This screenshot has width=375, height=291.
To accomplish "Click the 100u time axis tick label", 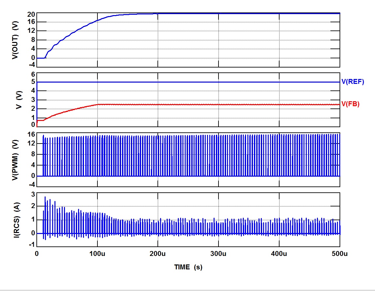I will (97, 254).
